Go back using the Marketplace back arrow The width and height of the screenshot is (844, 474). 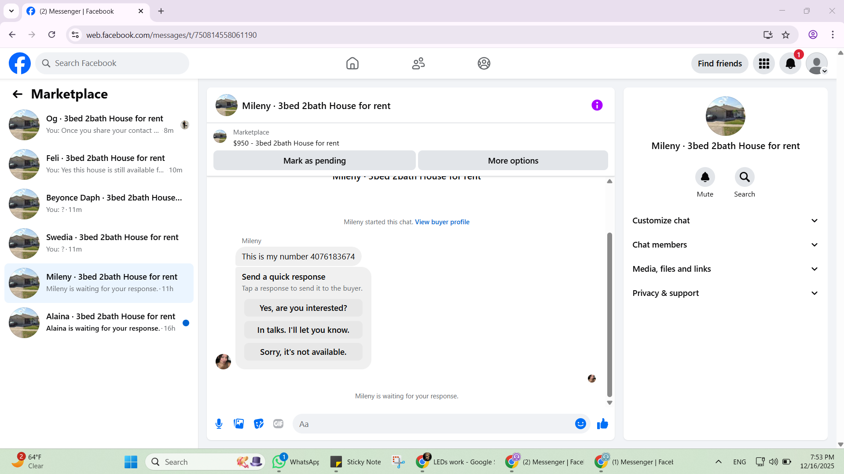(17, 94)
